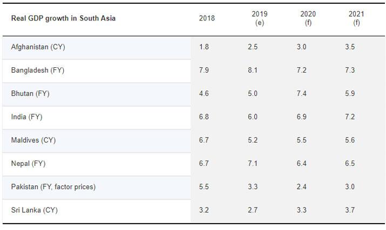Click Nepal's 2019 value of 7.1

click(252, 163)
